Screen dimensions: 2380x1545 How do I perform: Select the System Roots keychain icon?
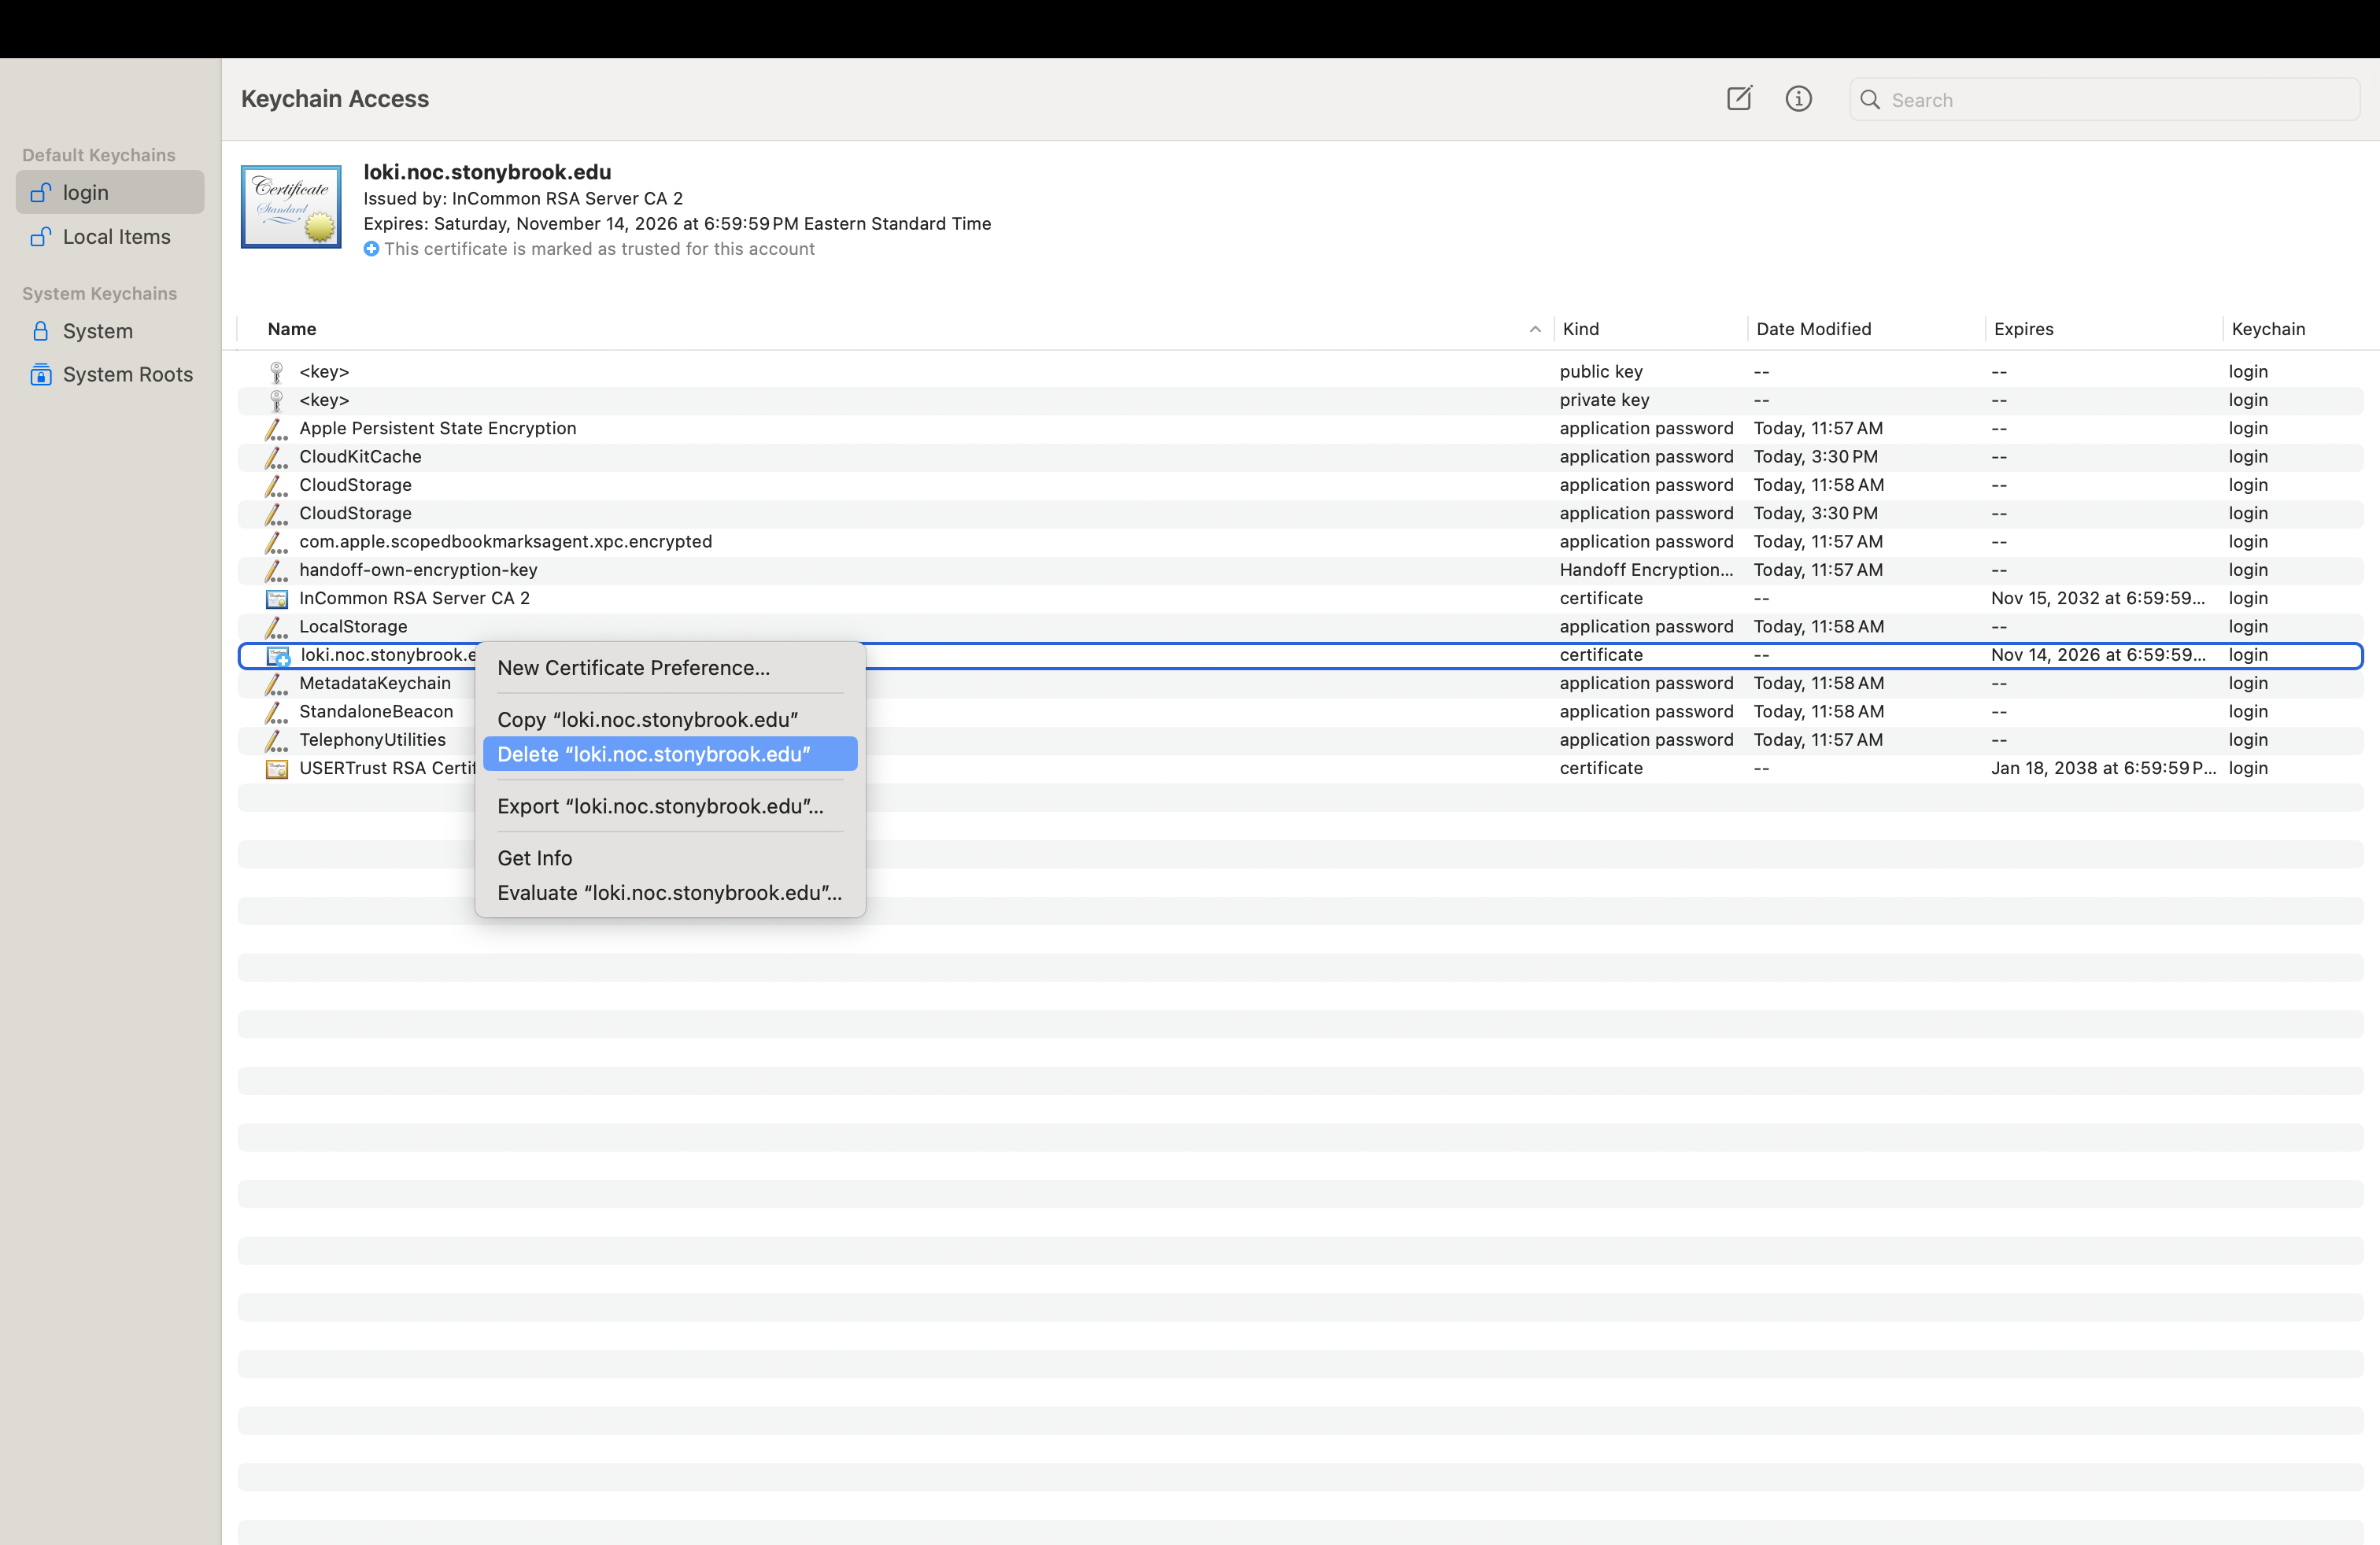coord(40,374)
